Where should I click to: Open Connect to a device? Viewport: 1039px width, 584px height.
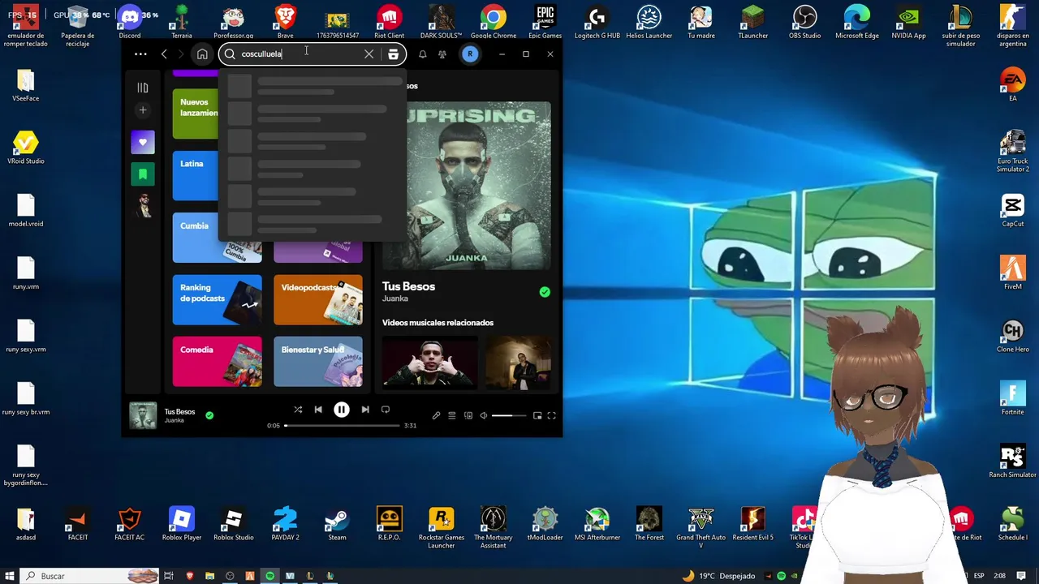pos(468,416)
